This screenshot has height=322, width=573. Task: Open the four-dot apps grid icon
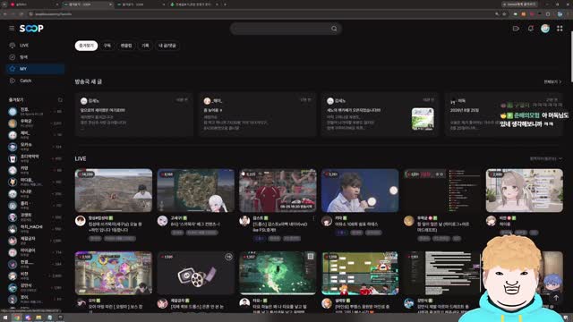coord(560,28)
